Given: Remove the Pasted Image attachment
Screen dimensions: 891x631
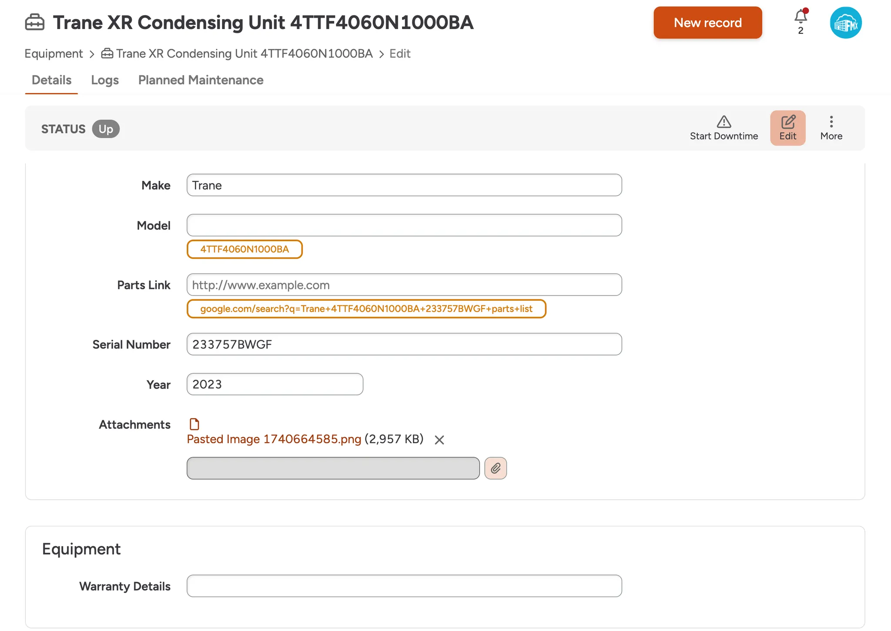Looking at the screenshot, I should [439, 439].
